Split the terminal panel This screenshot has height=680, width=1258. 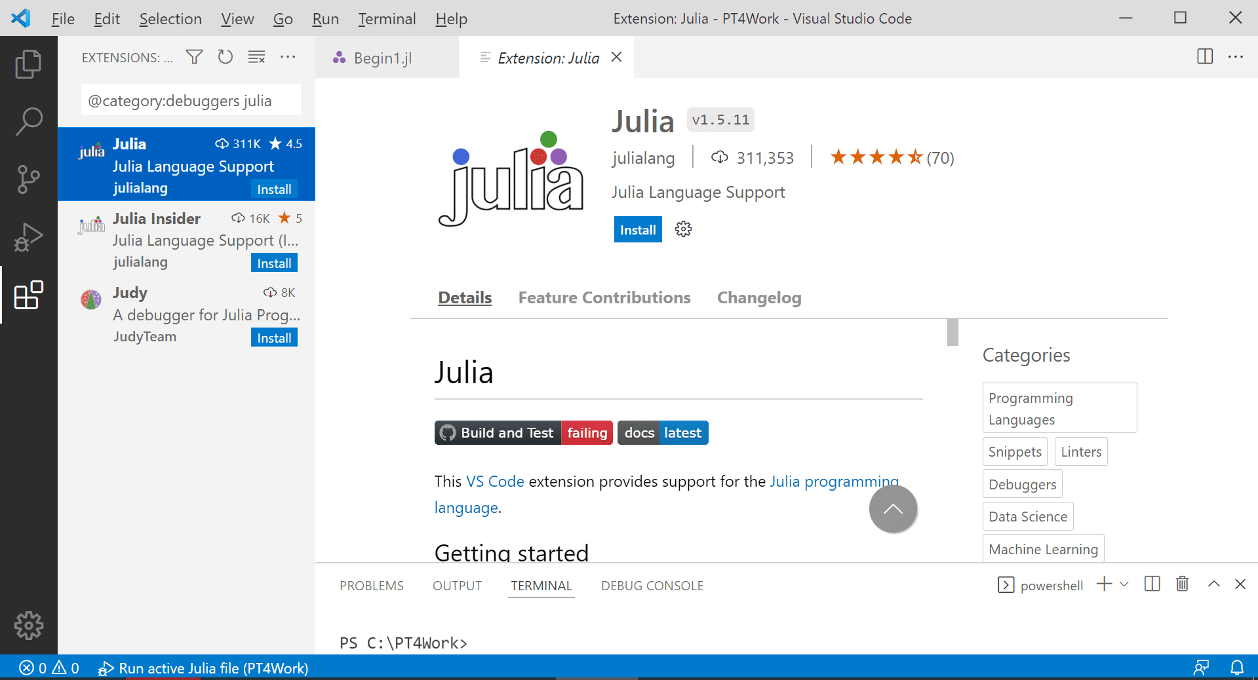tap(1152, 584)
